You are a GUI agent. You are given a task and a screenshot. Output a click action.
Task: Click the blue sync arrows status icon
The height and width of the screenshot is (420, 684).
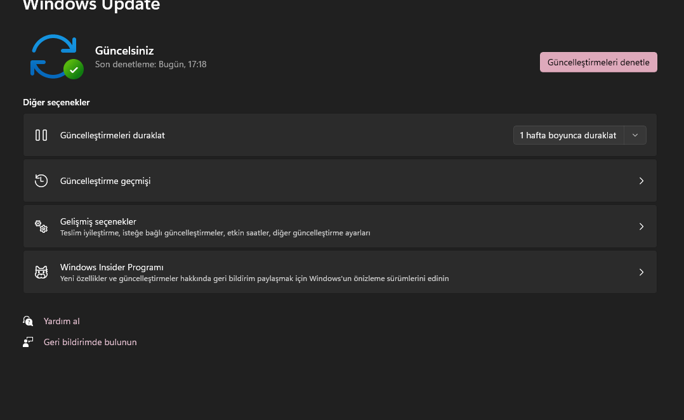pos(52,55)
